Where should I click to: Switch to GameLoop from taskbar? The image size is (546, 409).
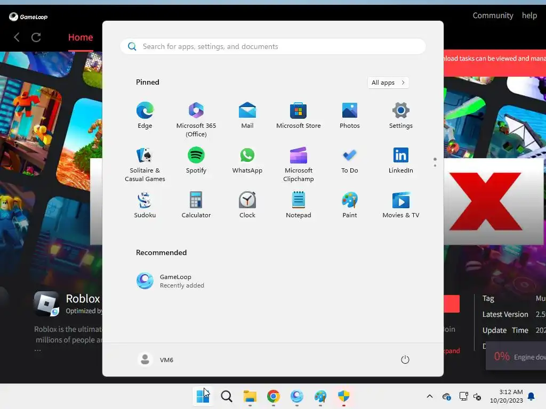pos(296,396)
